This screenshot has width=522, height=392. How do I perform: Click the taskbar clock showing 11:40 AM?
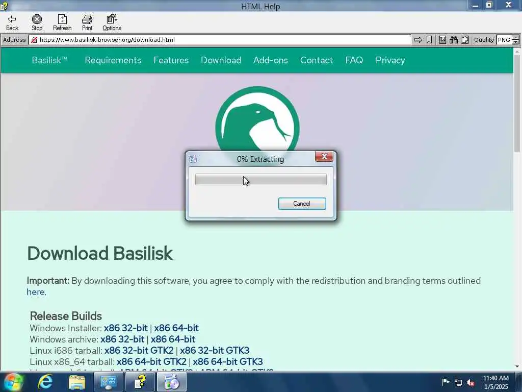coord(496,382)
